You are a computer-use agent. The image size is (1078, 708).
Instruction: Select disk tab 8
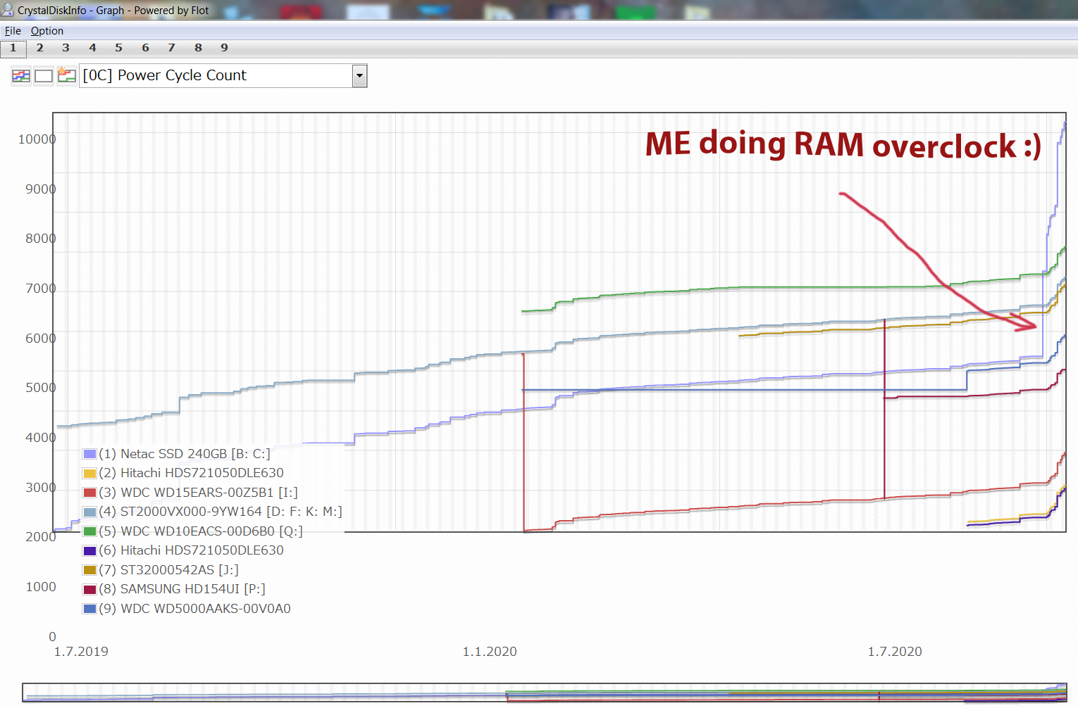198,48
